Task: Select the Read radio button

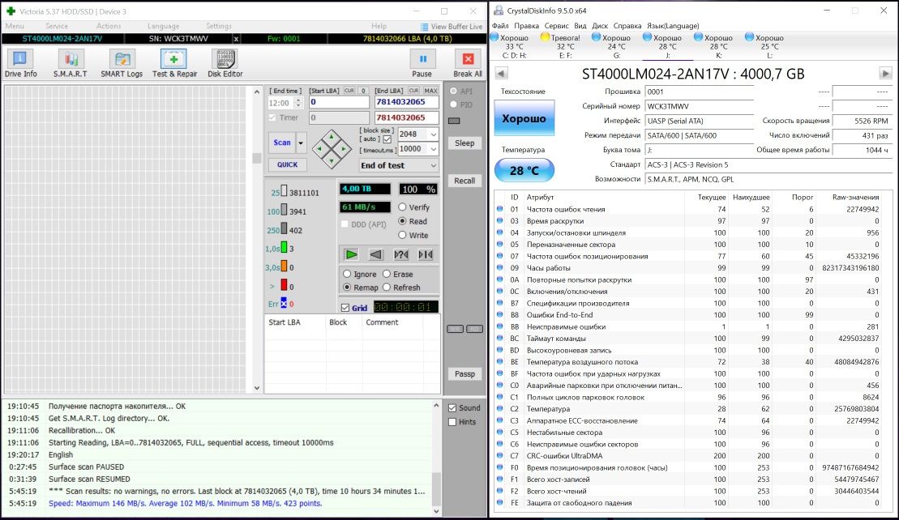Action: [403, 221]
